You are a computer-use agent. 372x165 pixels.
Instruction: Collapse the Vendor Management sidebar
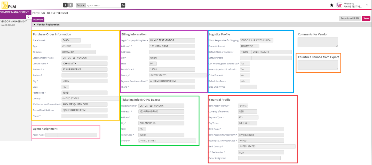pyautogui.click(x=28, y=16)
